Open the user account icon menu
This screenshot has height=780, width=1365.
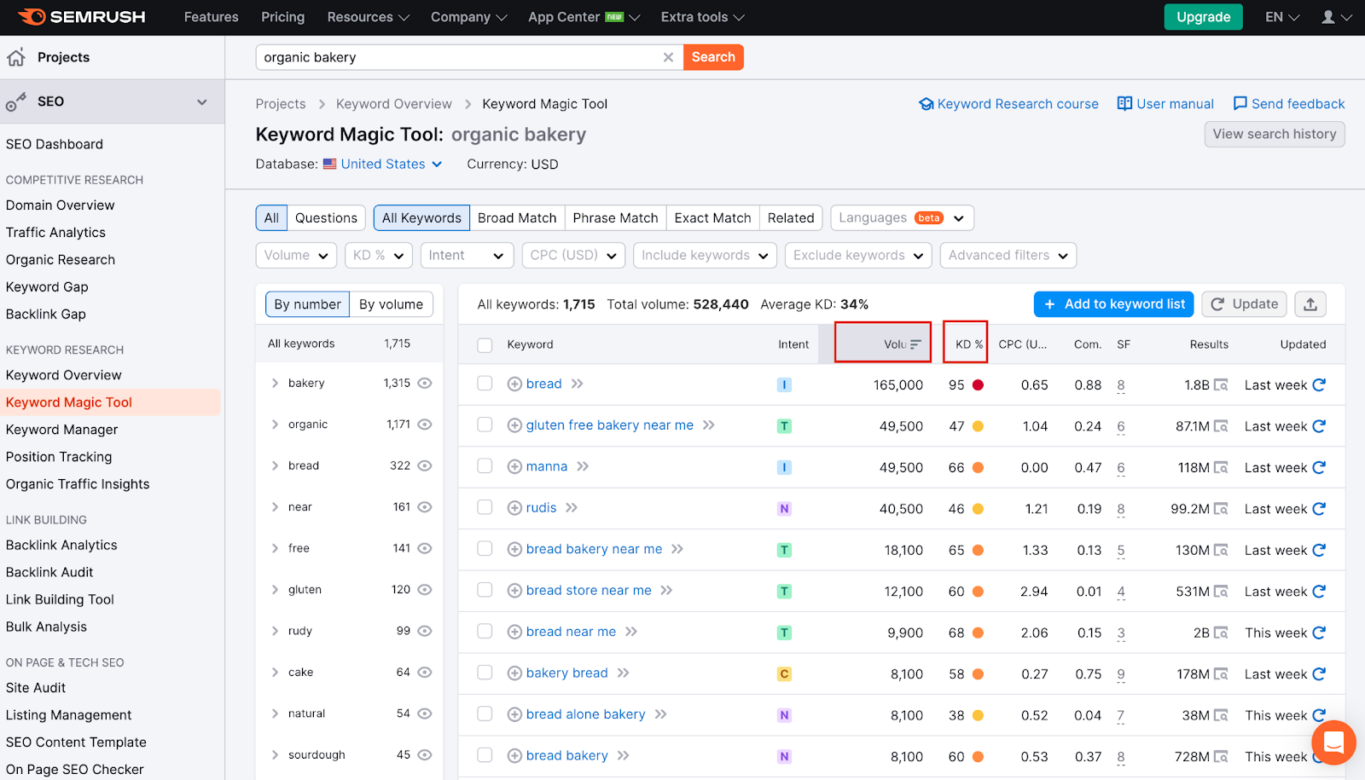[x=1336, y=17]
